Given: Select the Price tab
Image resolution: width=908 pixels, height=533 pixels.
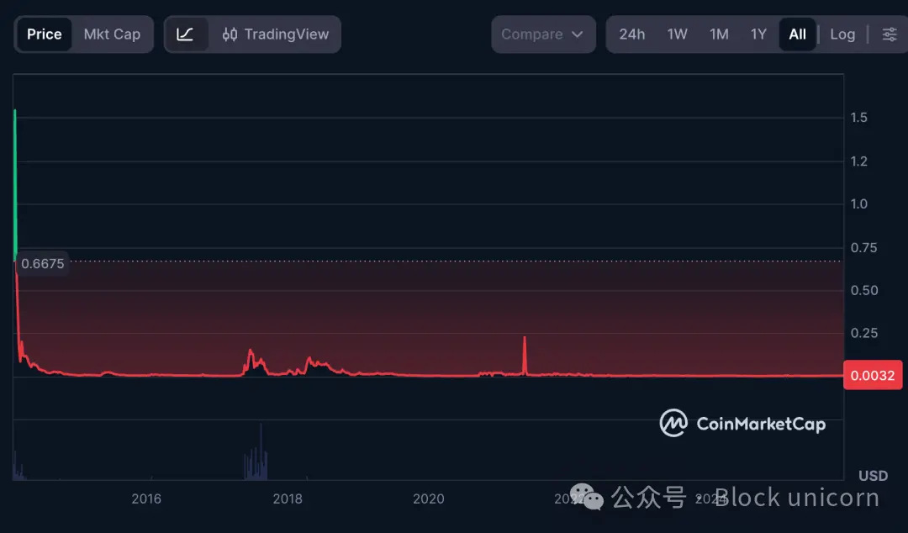Looking at the screenshot, I should pyautogui.click(x=44, y=34).
